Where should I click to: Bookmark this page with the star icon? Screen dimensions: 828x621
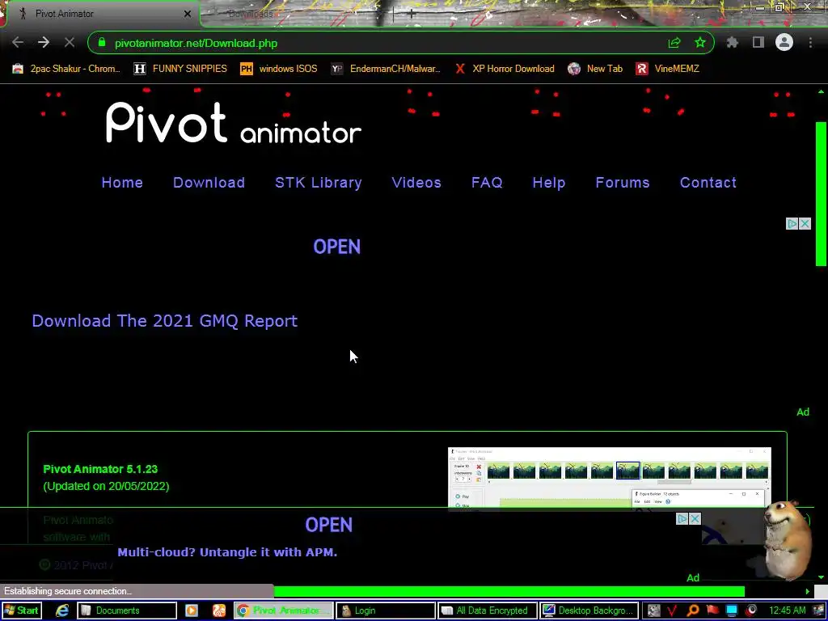tap(700, 43)
